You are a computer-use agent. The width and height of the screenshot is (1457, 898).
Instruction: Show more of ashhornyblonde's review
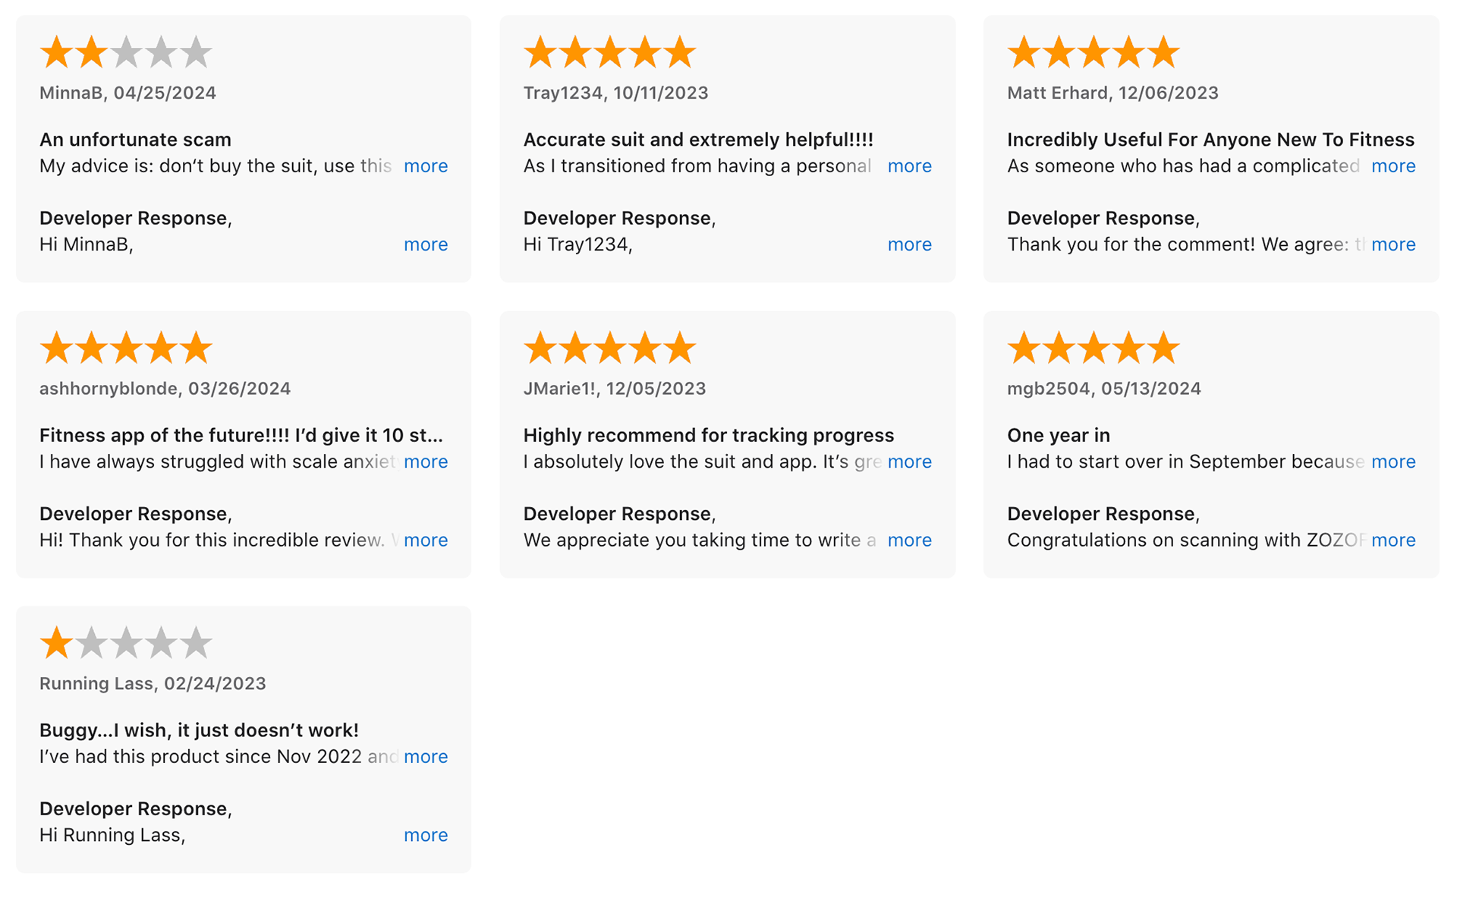426,462
